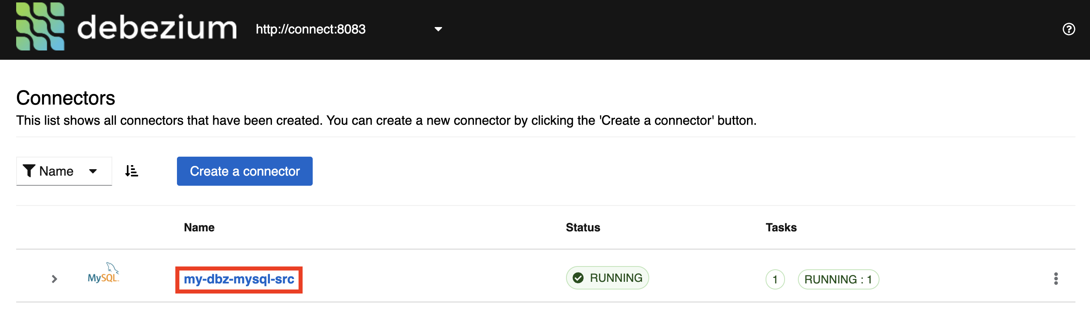The image size is (1090, 323).
Task: Expand the my-dbz-mysql-src row chevron
Action: [x=54, y=279]
